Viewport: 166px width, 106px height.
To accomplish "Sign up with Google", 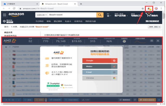I will tap(100, 61).
